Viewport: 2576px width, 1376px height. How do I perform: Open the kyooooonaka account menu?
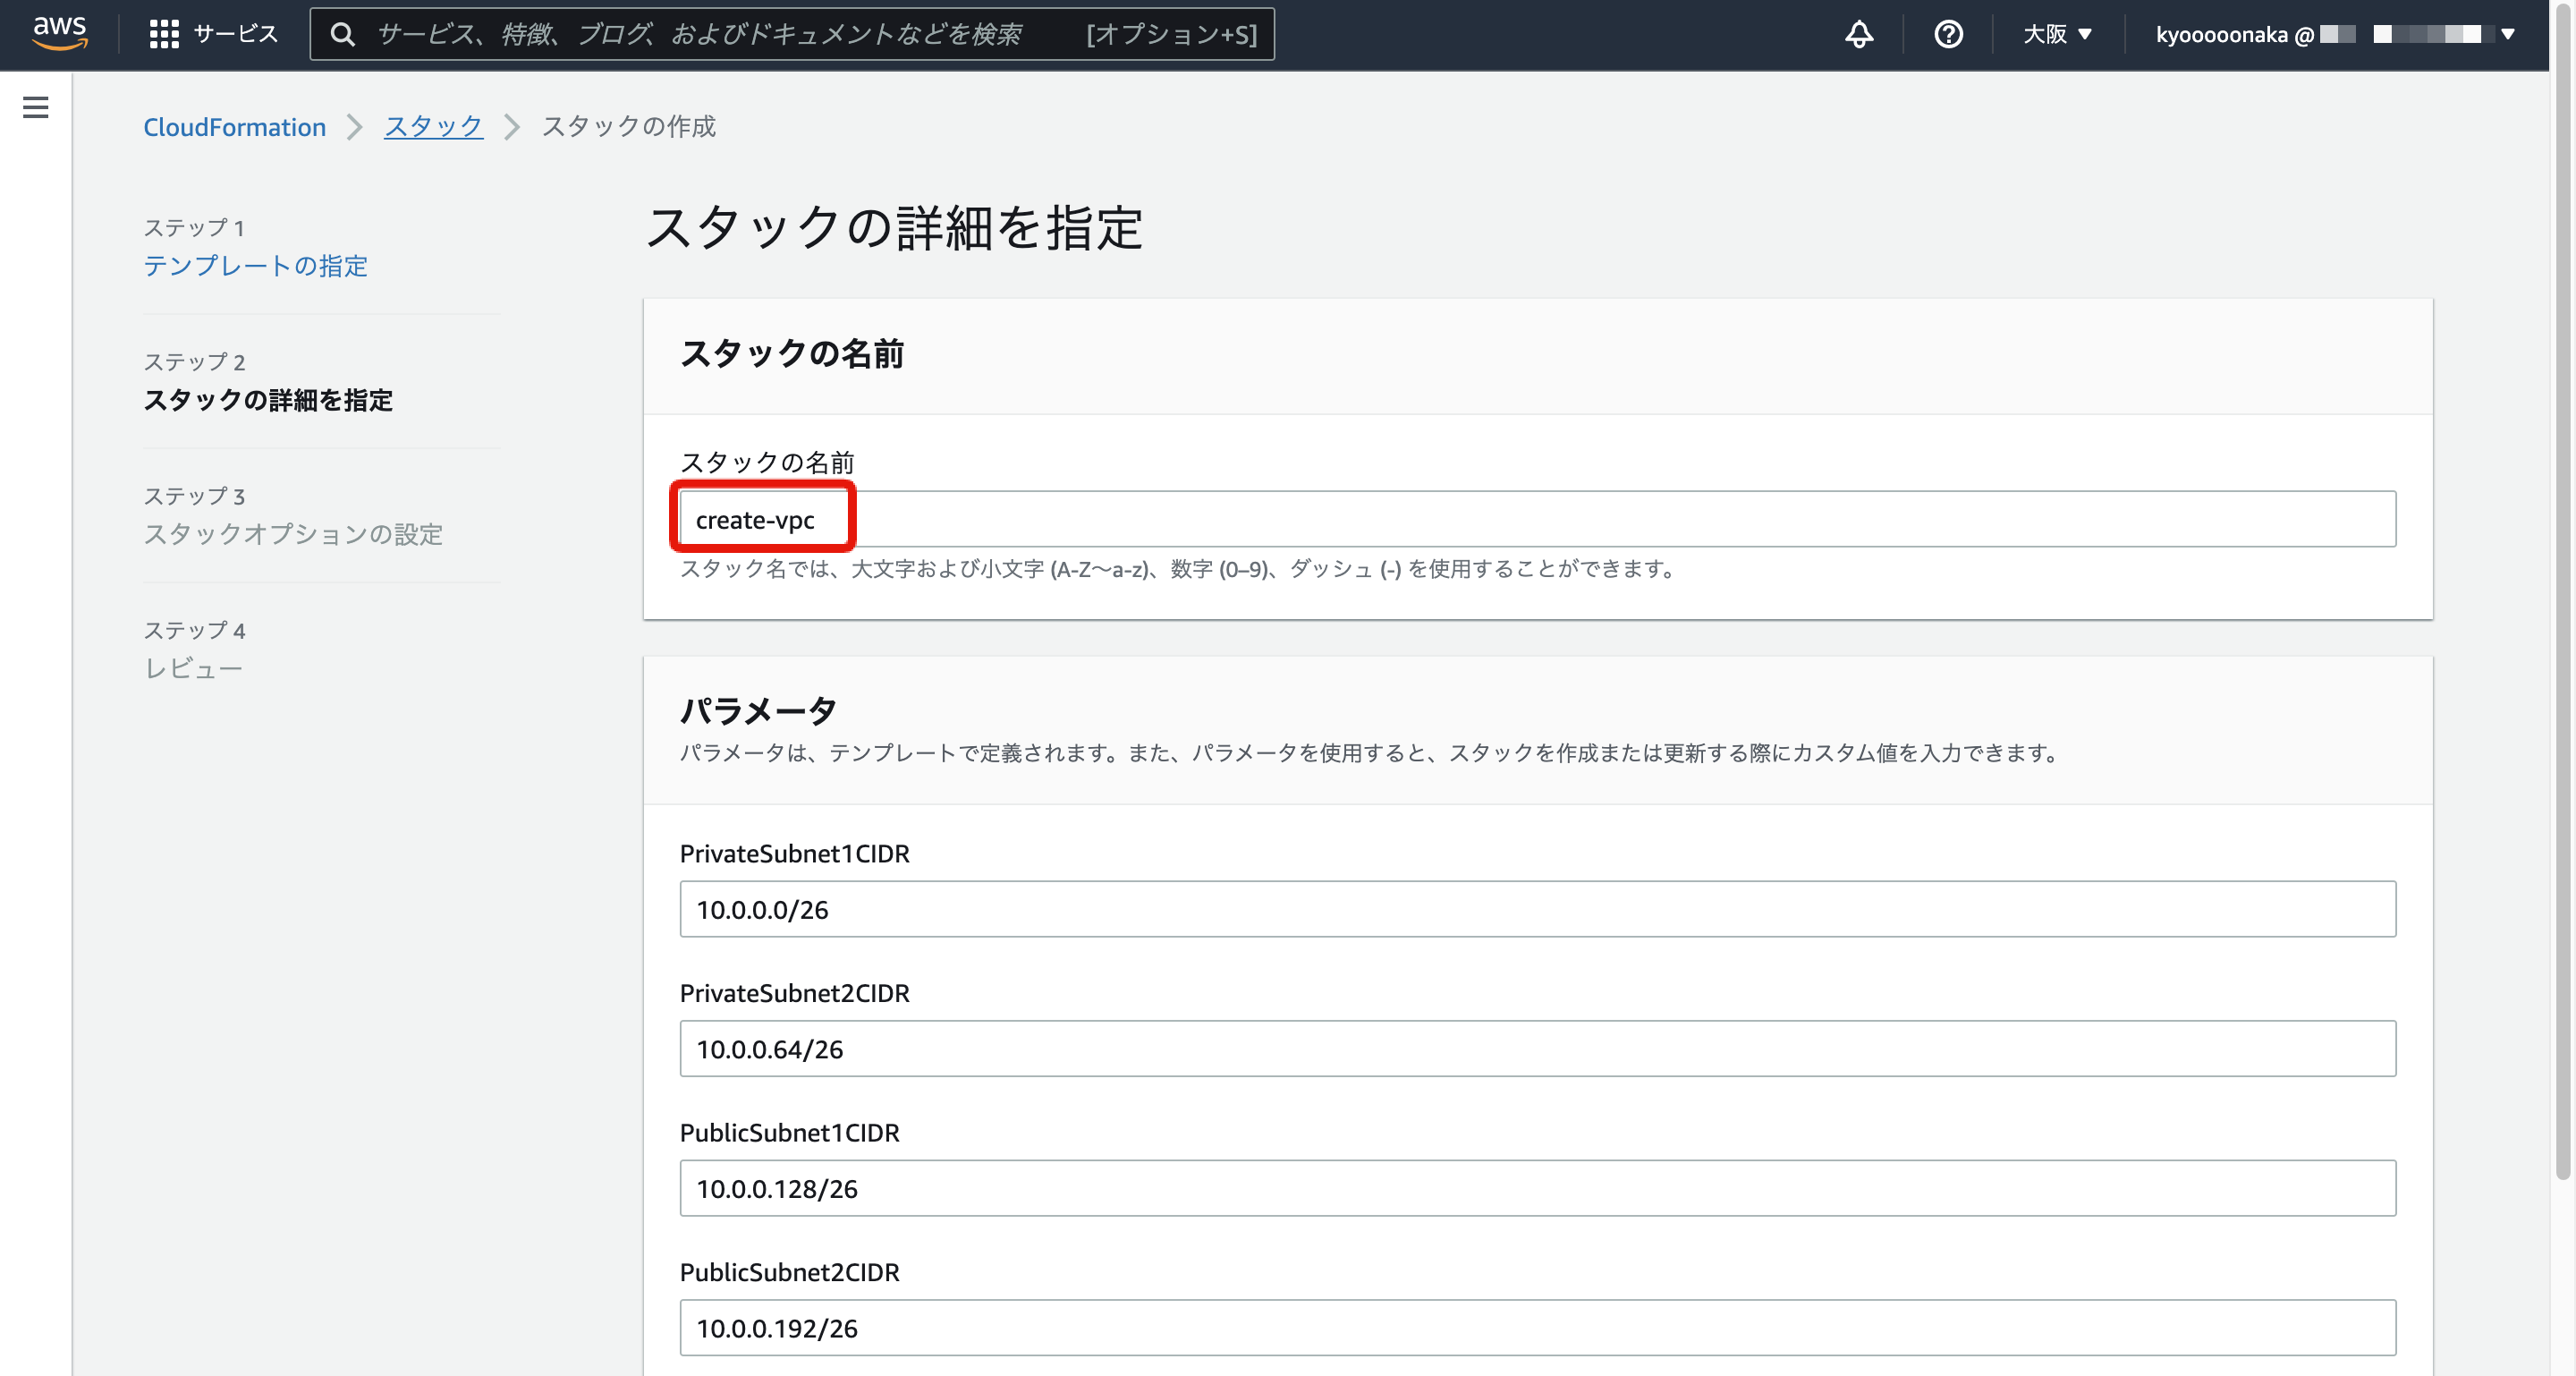tap(2334, 34)
